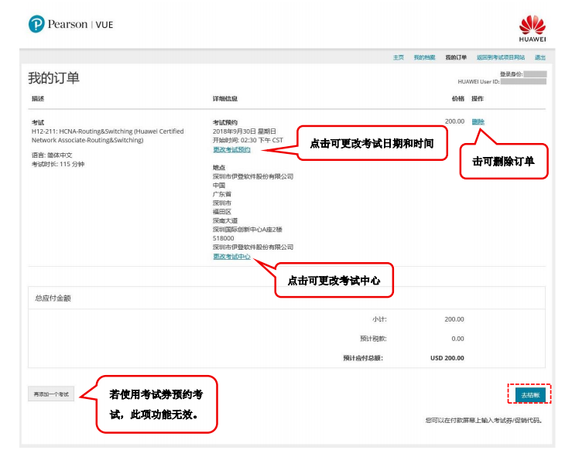Select the 我的订单 navigation item
Screen dimensions: 572x457
[x=456, y=57]
